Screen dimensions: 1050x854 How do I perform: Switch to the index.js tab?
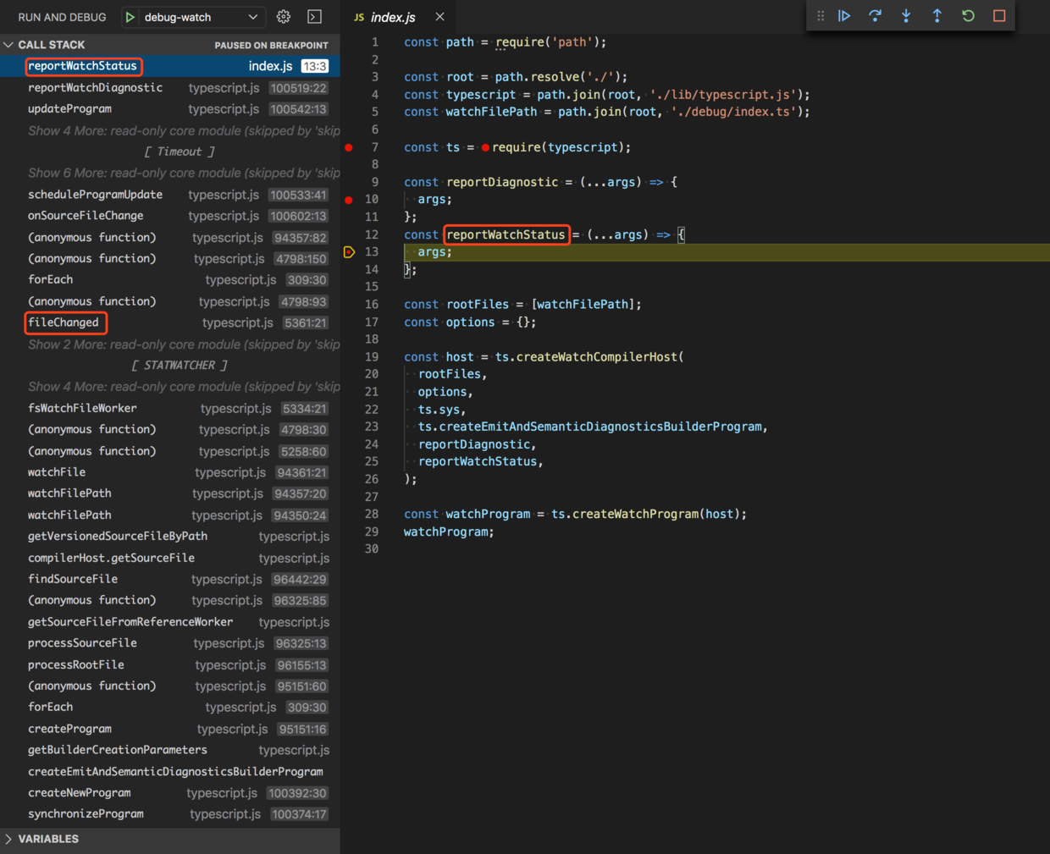pyautogui.click(x=393, y=17)
